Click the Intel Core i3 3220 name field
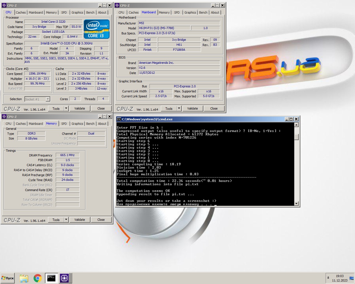Image resolution: width=355 pixels, height=284 pixels. (x=53, y=22)
